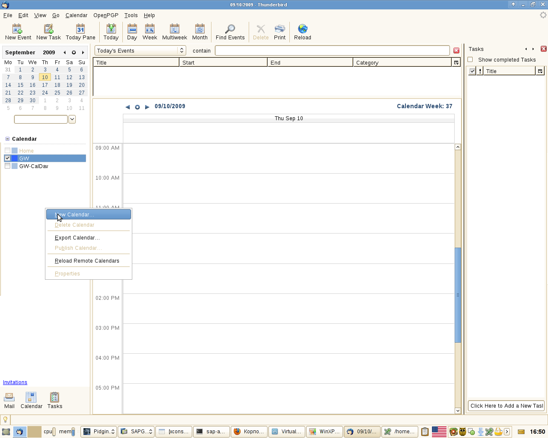Open the File menu
The image size is (548, 438).
coord(8,15)
